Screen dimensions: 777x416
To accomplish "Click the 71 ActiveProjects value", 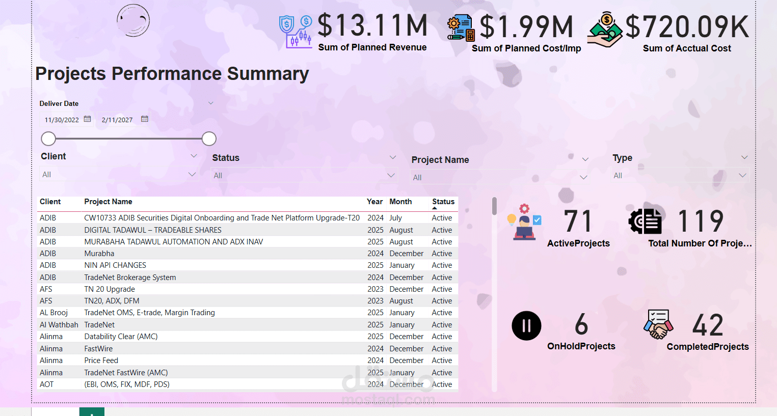I will [578, 221].
